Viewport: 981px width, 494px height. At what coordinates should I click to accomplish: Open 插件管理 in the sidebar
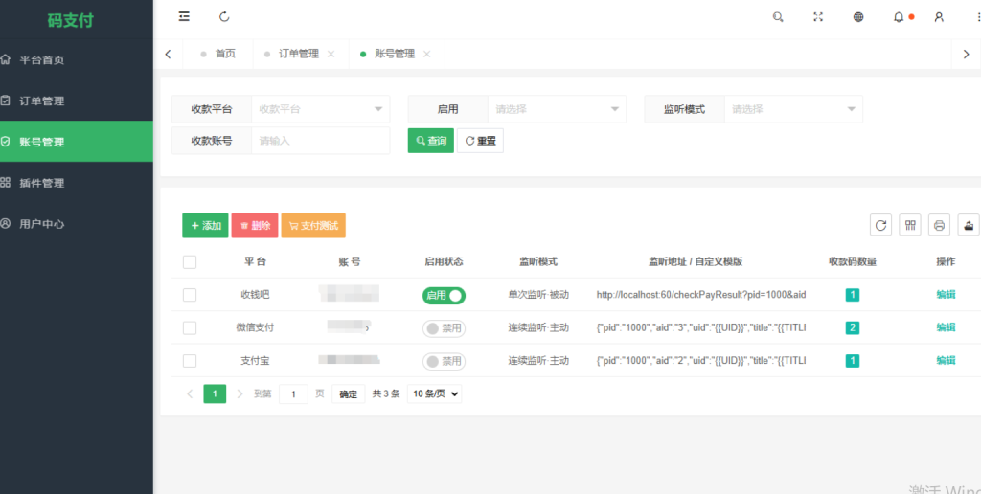[42, 183]
